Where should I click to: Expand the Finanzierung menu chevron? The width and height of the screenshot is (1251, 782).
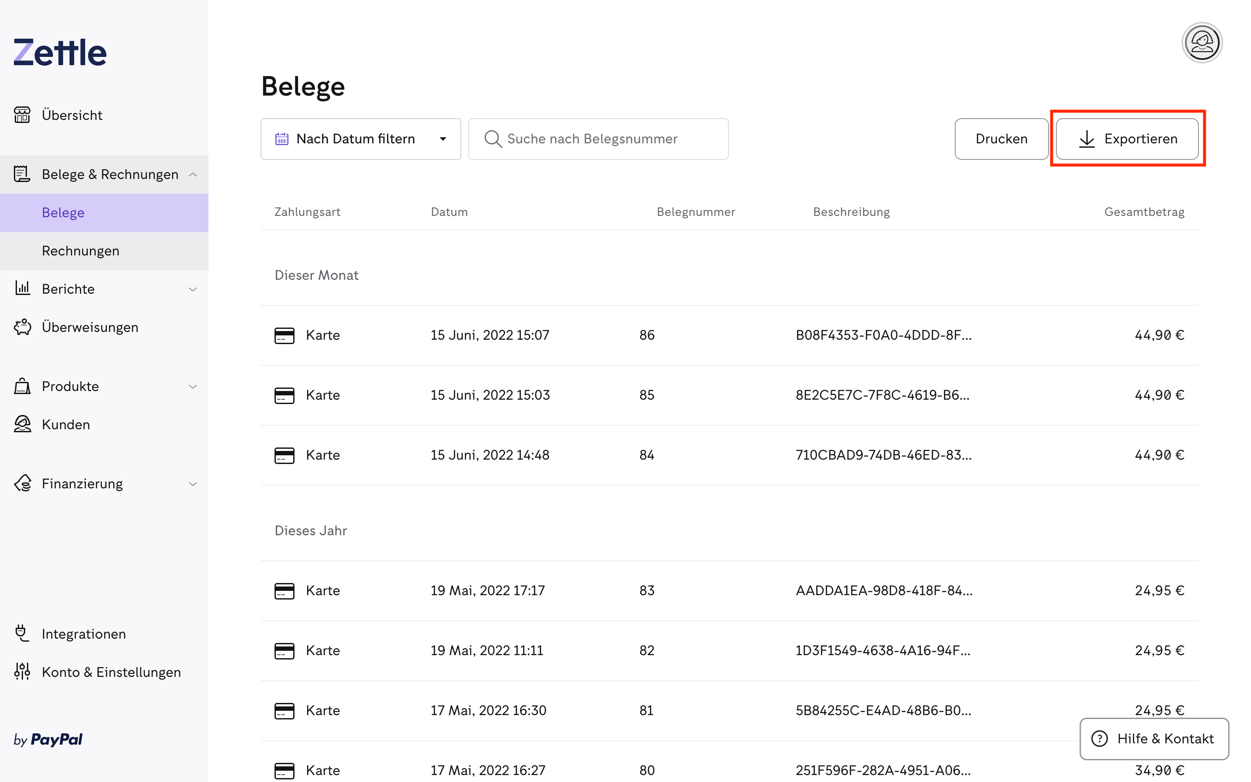193,484
